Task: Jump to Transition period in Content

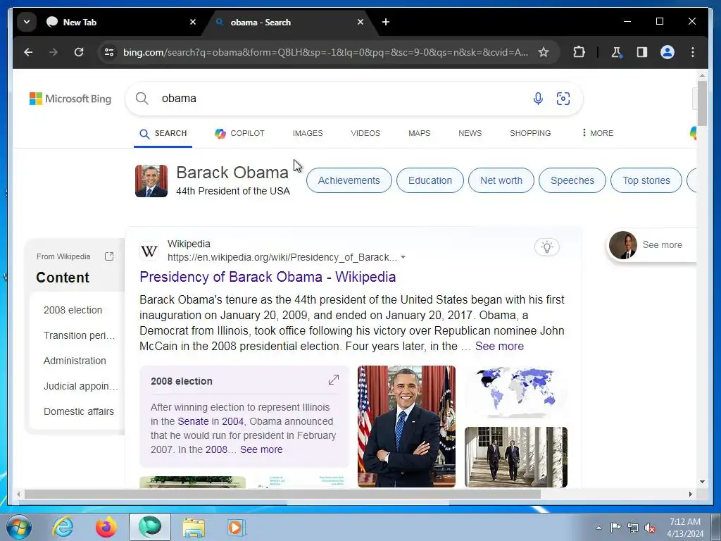Action: click(x=79, y=335)
